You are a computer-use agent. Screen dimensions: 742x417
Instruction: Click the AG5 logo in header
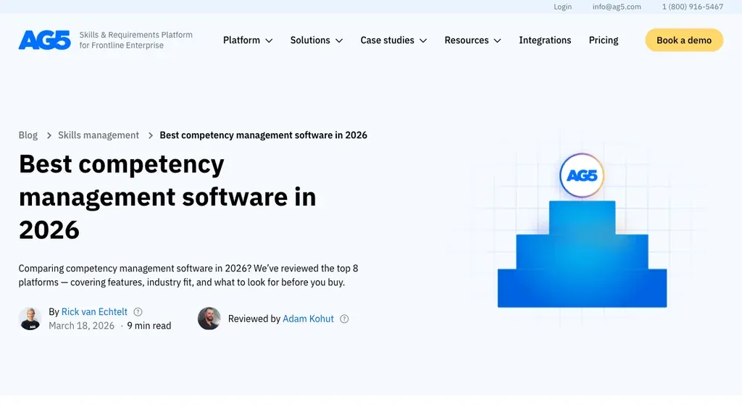pos(44,40)
